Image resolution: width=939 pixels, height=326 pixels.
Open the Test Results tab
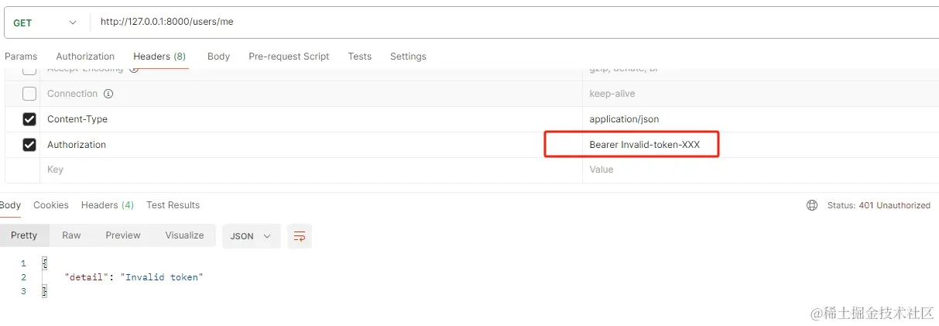pos(173,205)
